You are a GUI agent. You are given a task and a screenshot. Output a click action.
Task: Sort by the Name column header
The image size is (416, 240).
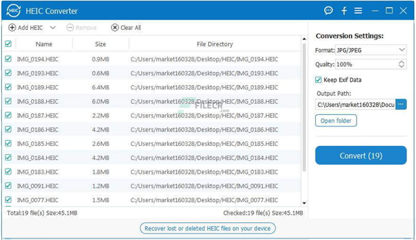(44, 44)
